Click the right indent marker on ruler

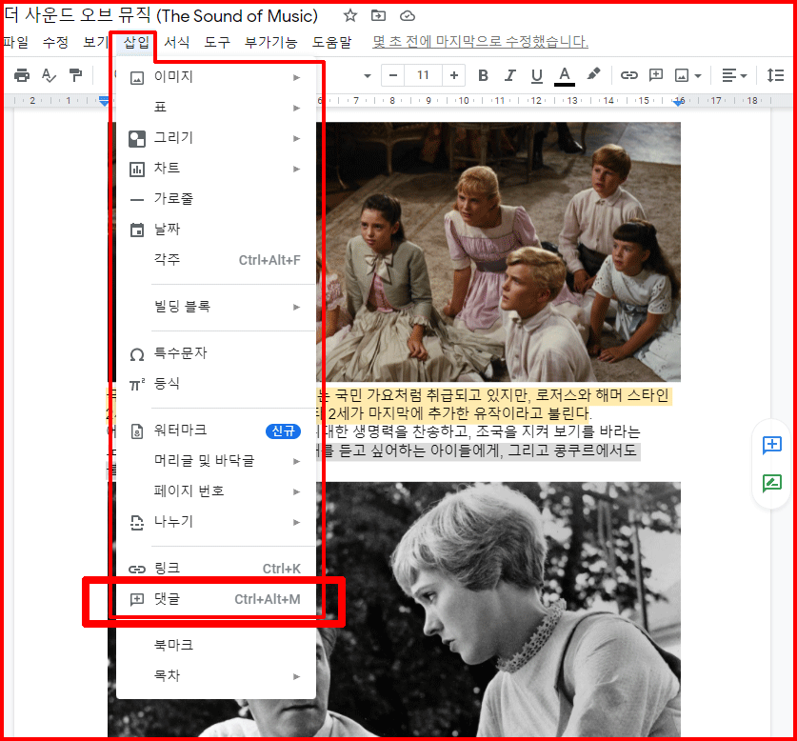coord(678,102)
